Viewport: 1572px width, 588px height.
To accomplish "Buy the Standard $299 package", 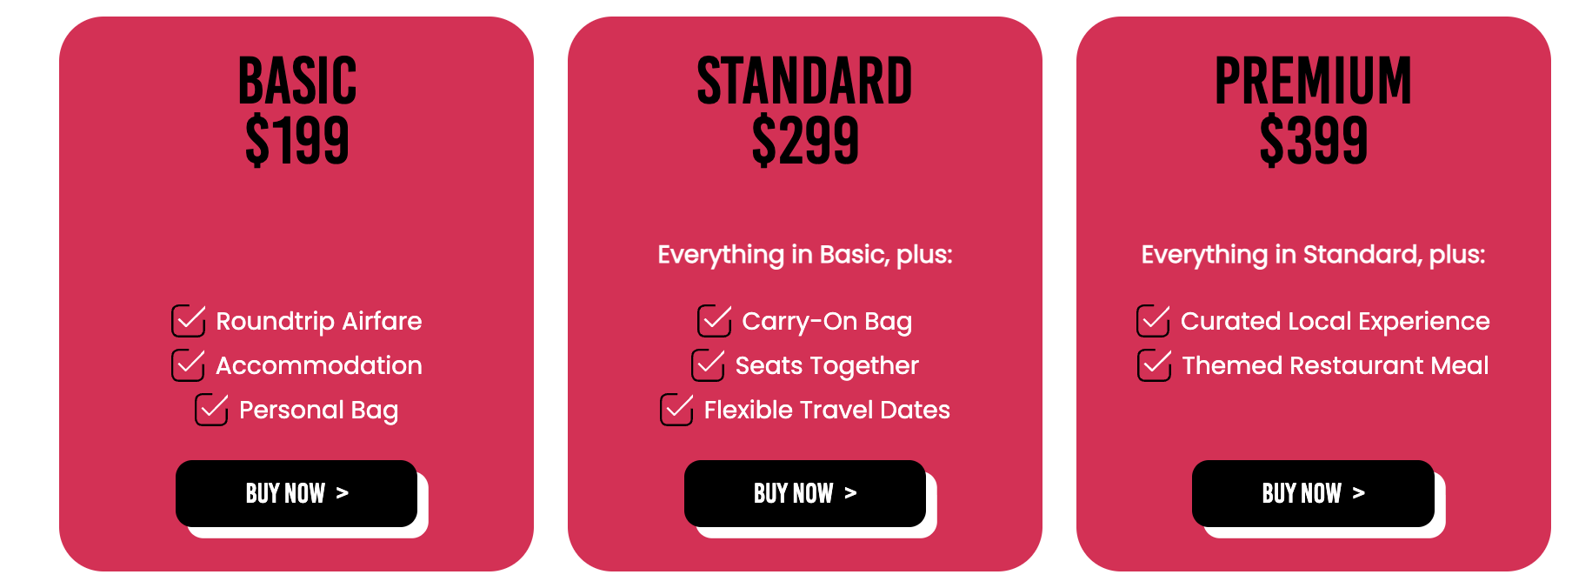I will pos(805,493).
